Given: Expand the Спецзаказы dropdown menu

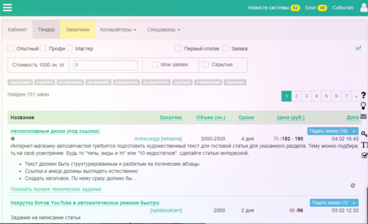Looking at the screenshot, I should (x=164, y=29).
